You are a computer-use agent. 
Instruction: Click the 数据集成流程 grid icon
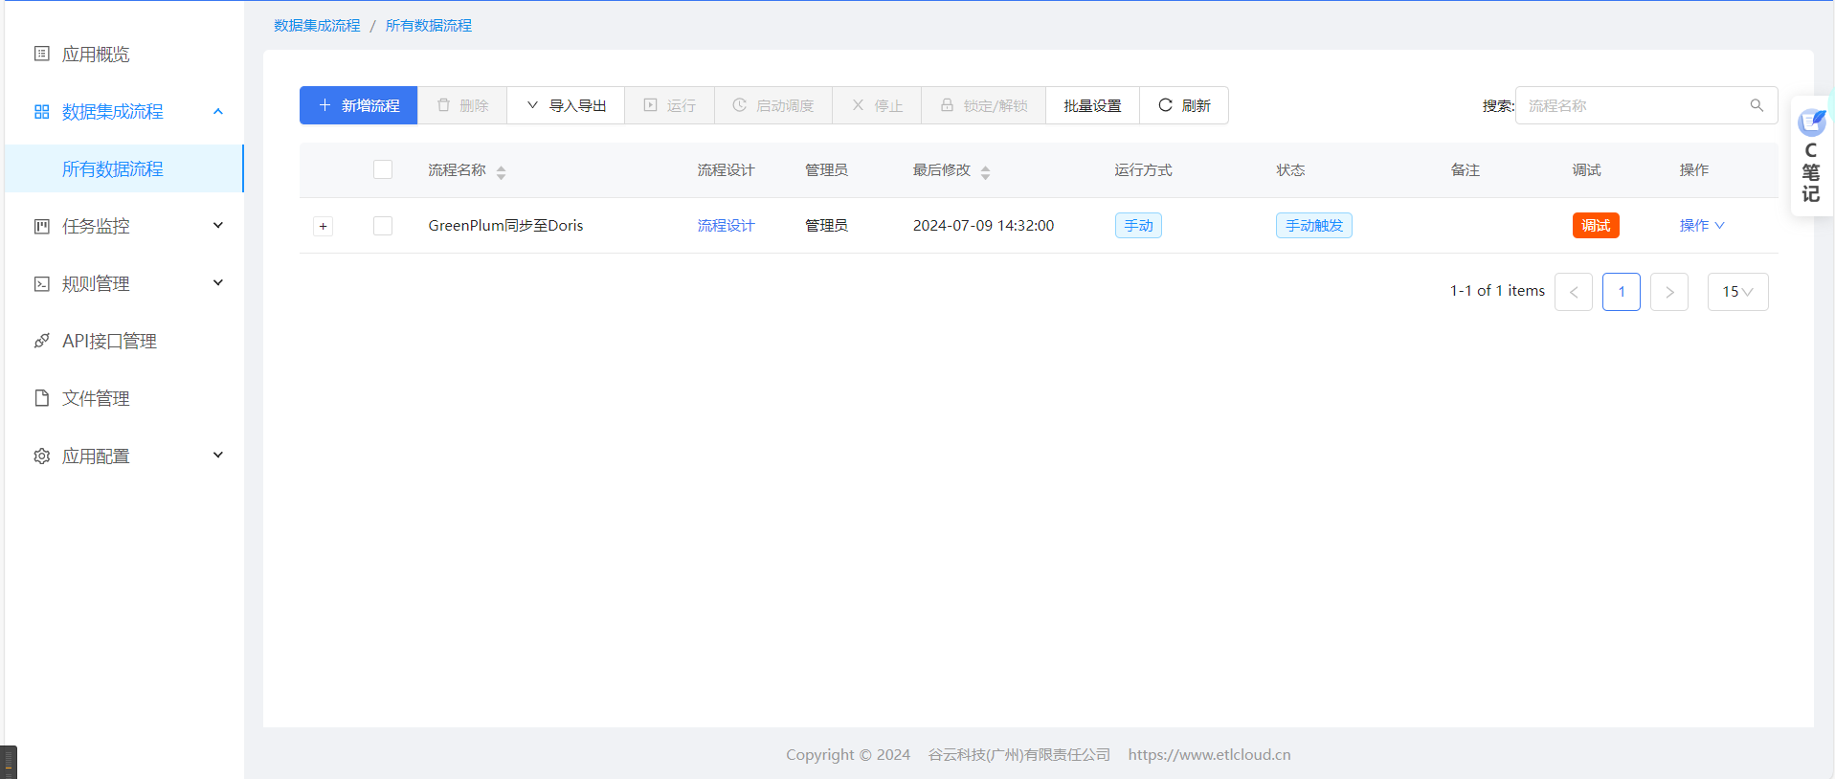click(x=42, y=112)
